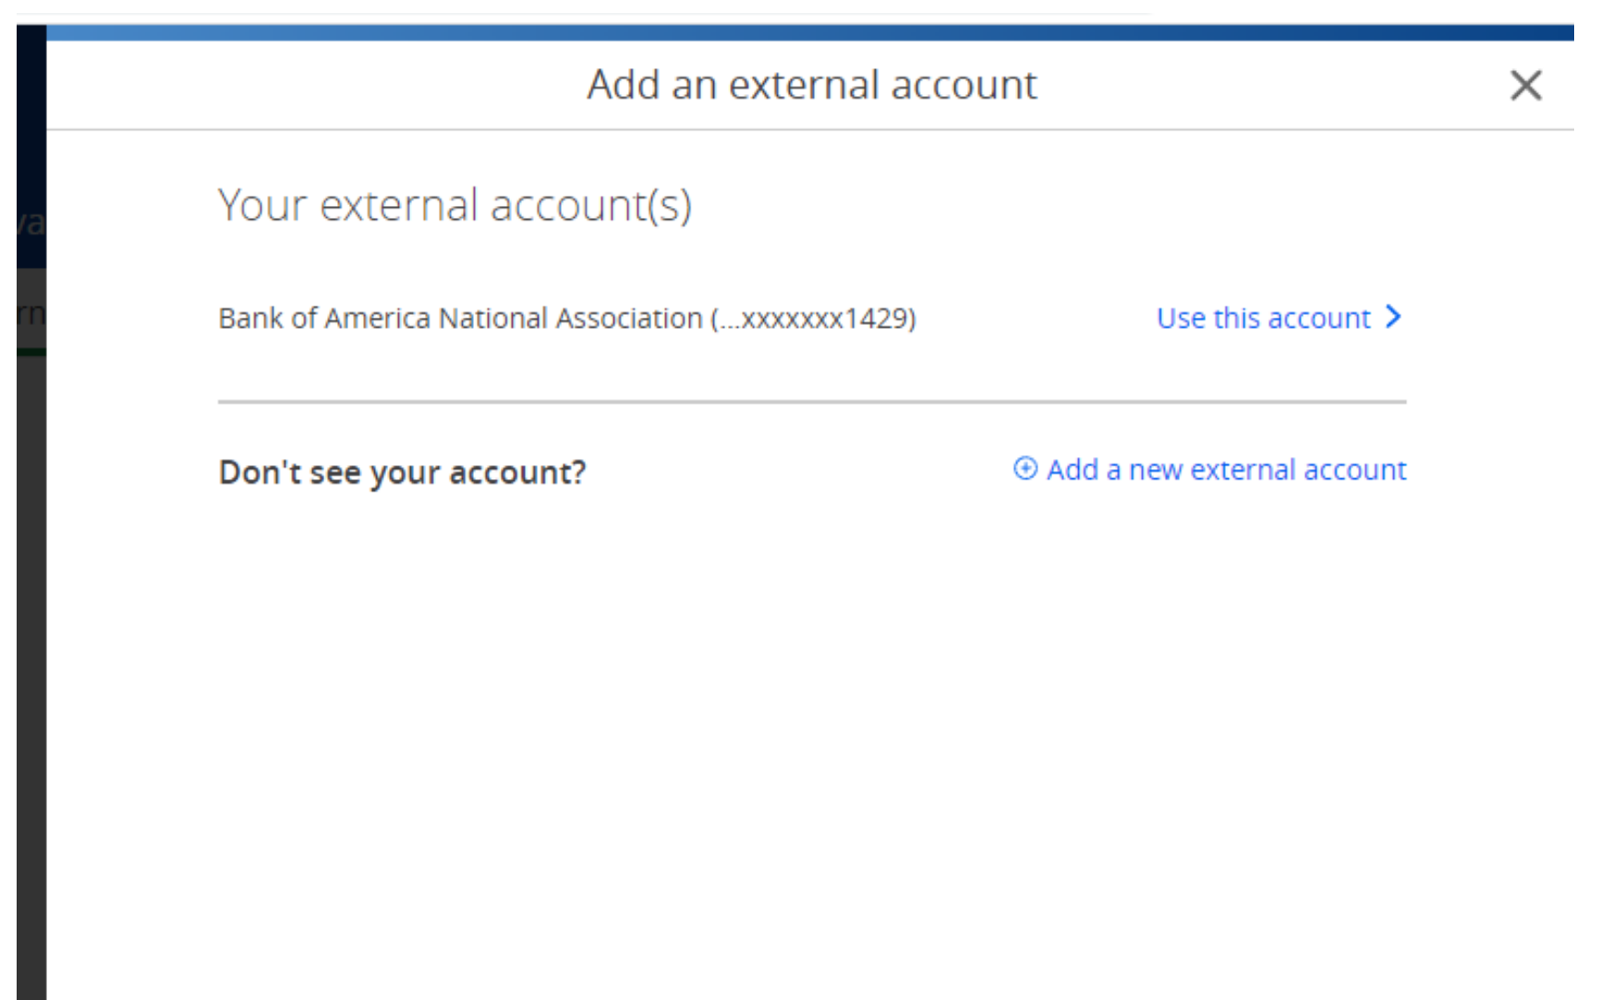Click the masked account number ending 1429
1601x1000 pixels.
(813, 319)
